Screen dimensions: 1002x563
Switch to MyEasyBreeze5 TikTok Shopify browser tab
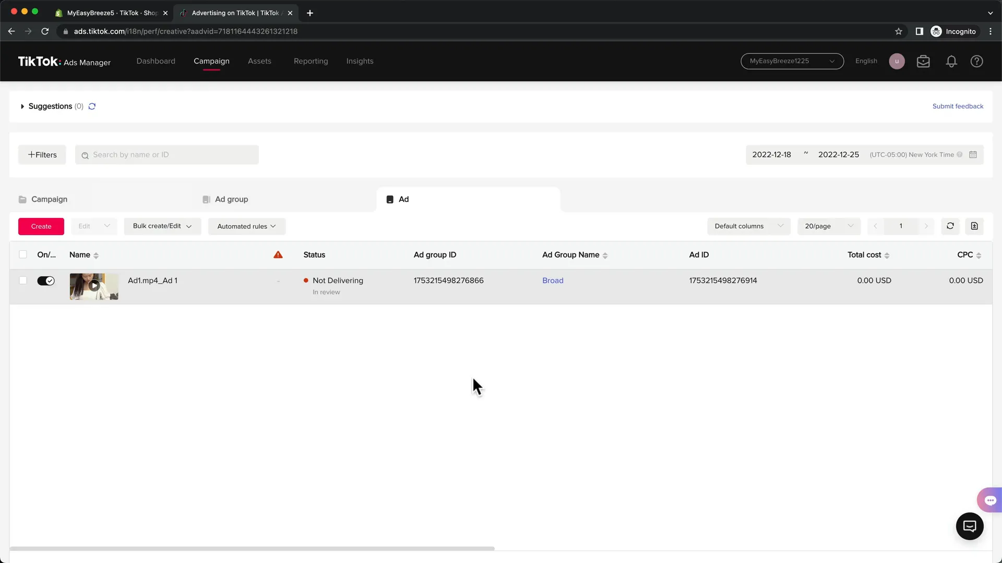click(111, 13)
